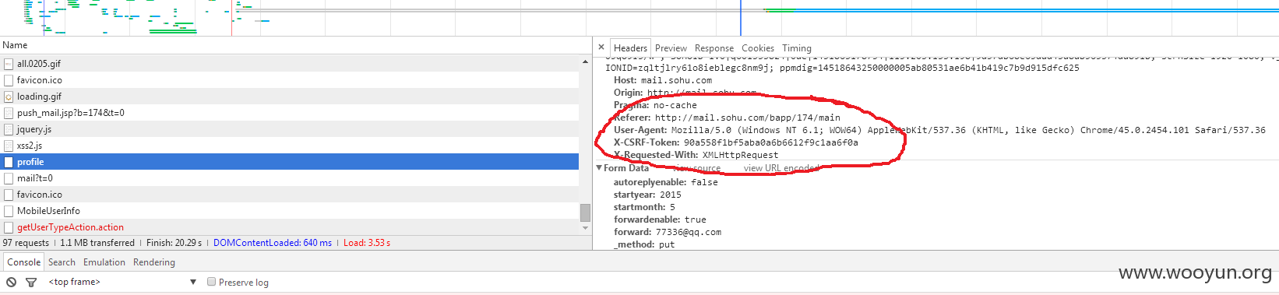Select the mail?t=0 request
This screenshot has width=1279, height=295.
[x=289, y=178]
